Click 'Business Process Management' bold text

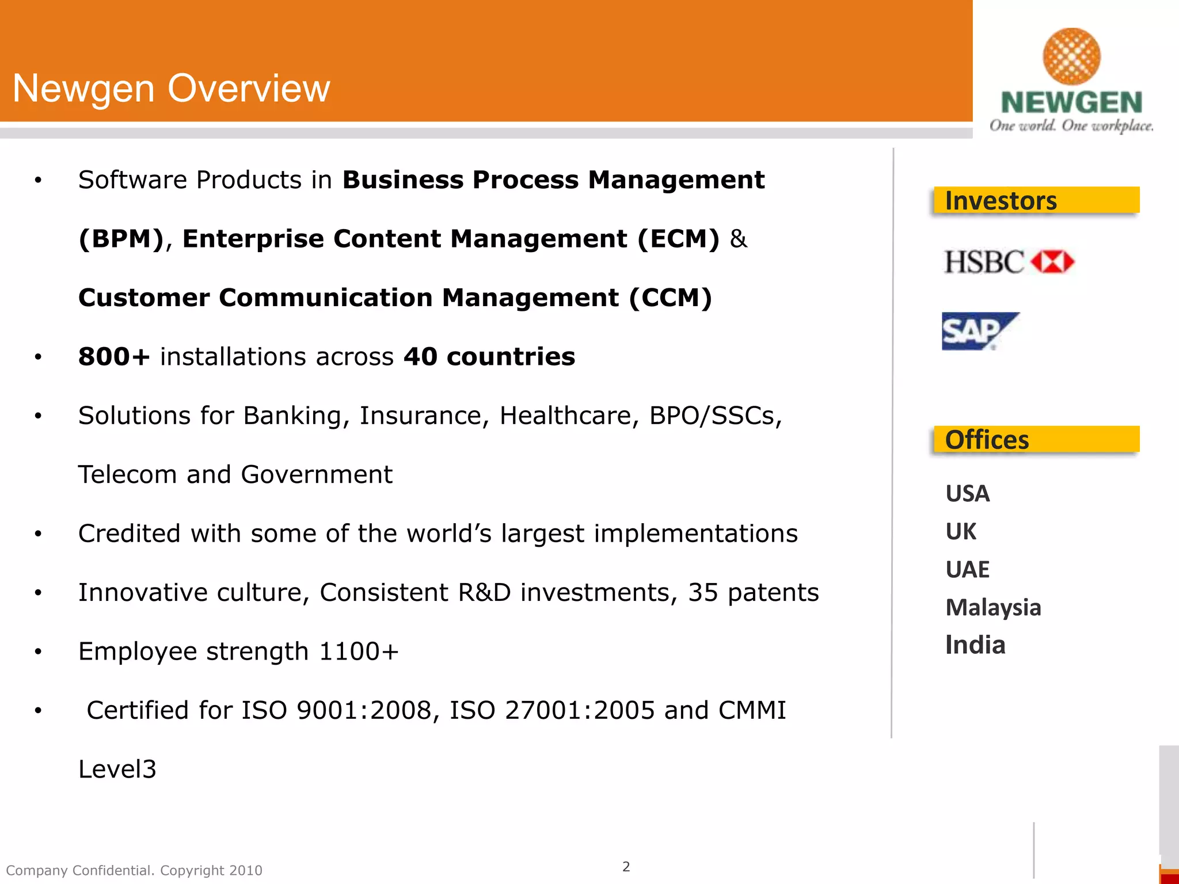point(553,180)
